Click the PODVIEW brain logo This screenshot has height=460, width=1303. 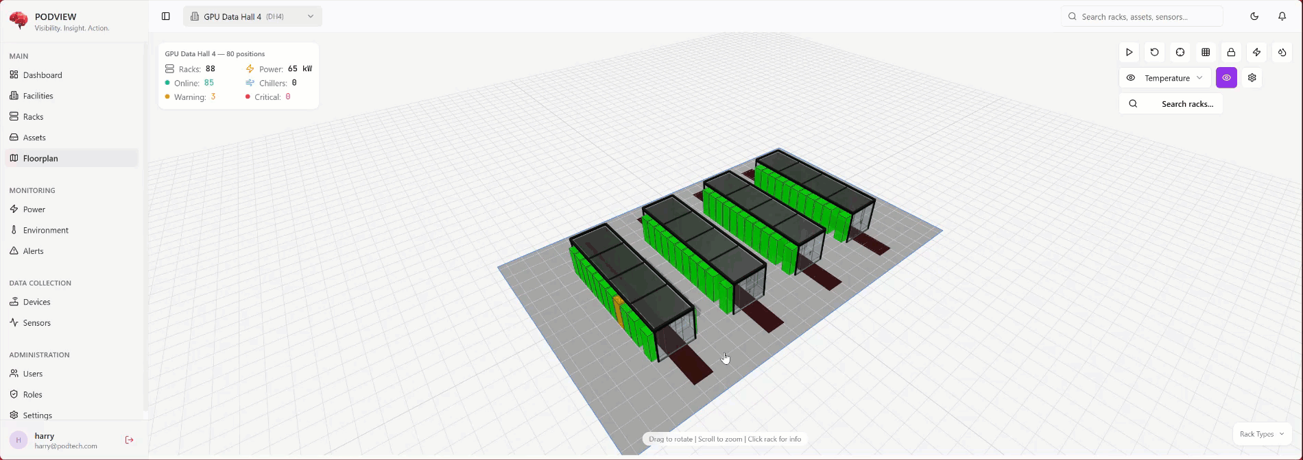[x=19, y=21]
